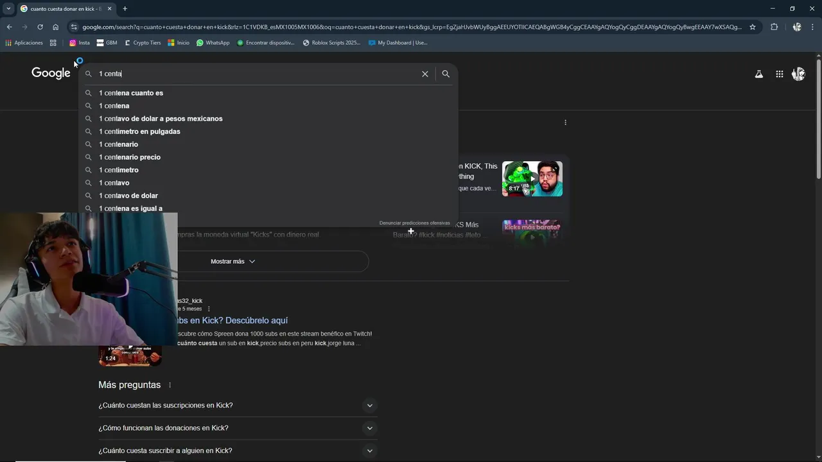This screenshot has height=462, width=822.
Task: Select the 'cuanto cuesta donar en kick' tab
Action: point(66,8)
